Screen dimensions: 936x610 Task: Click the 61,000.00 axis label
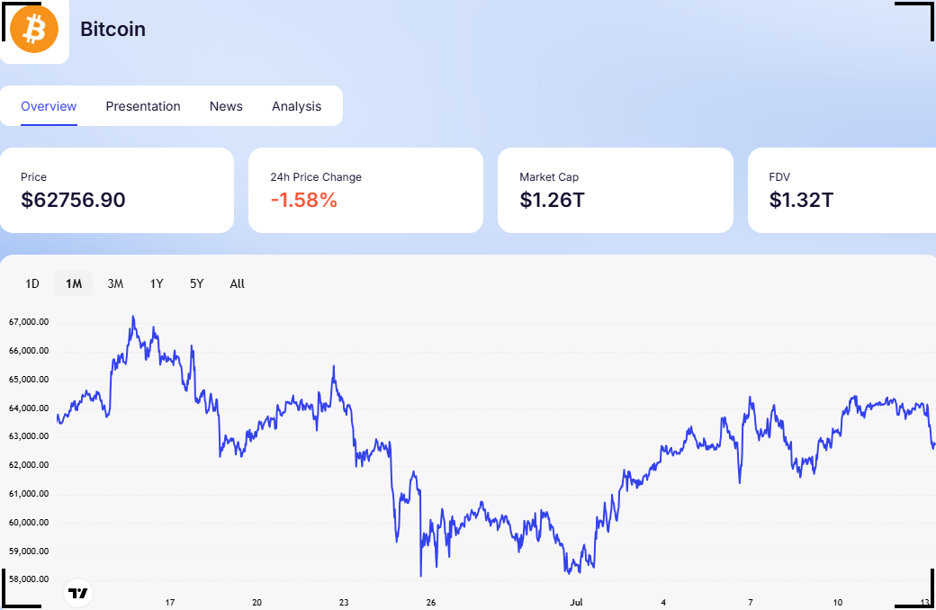point(29,494)
